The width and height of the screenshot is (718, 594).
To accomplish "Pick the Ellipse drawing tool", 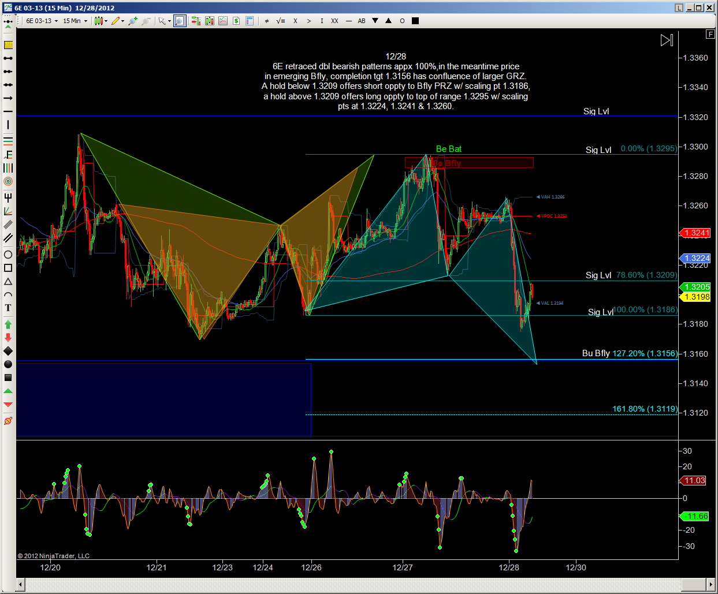I will click(x=8, y=255).
